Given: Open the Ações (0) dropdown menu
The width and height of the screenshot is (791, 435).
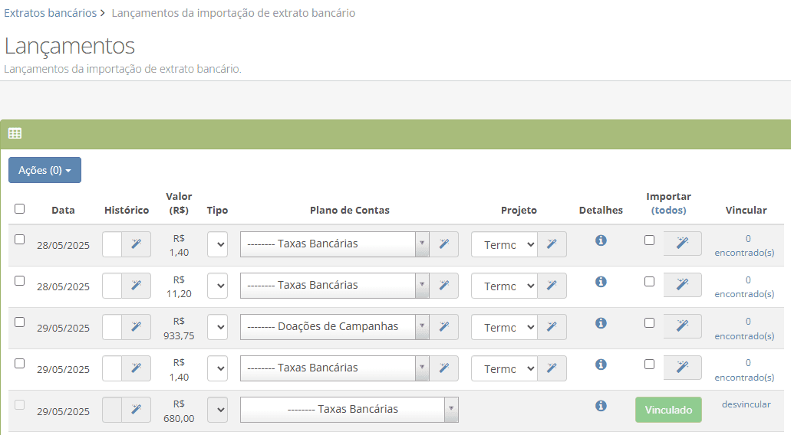Looking at the screenshot, I should coord(45,170).
